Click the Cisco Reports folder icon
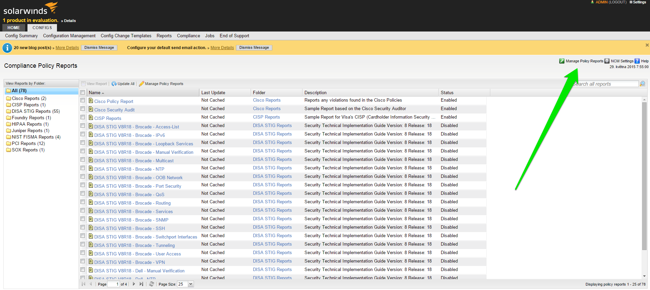This screenshot has width=650, height=290. coord(8,98)
